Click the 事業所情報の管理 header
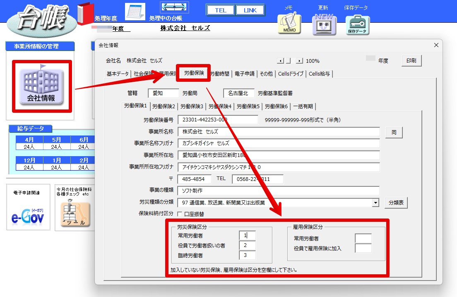This screenshot has width=457, height=297. click(x=40, y=46)
